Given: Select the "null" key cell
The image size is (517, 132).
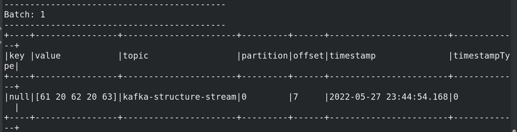Looking at the screenshot, I should (20, 97).
